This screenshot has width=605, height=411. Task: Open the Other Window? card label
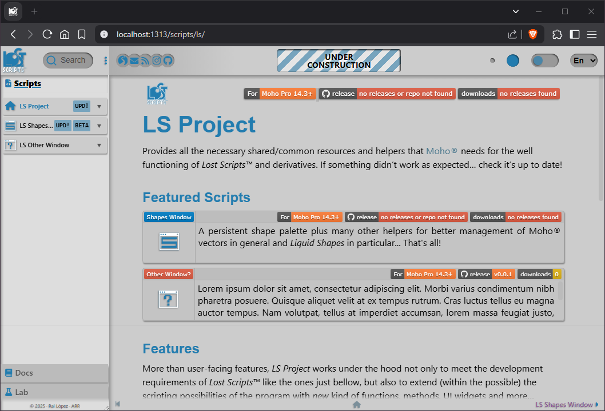169,274
